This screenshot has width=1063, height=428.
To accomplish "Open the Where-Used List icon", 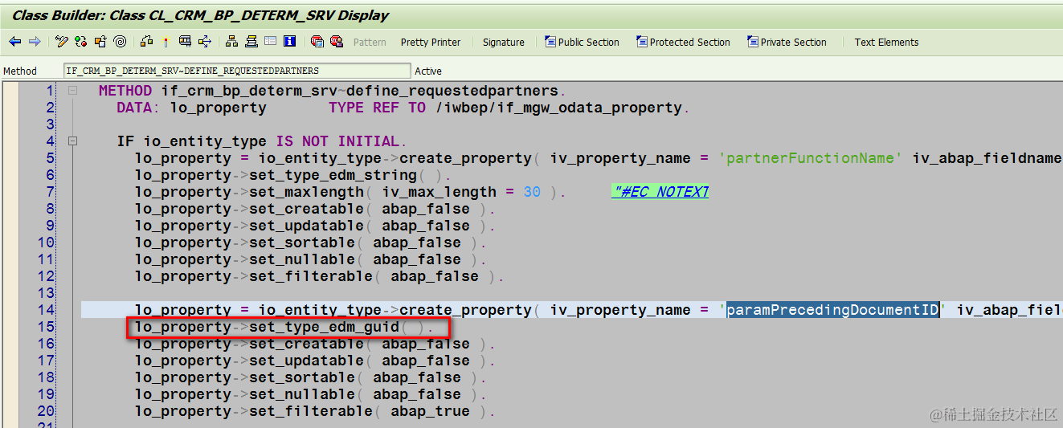I will click(146, 42).
